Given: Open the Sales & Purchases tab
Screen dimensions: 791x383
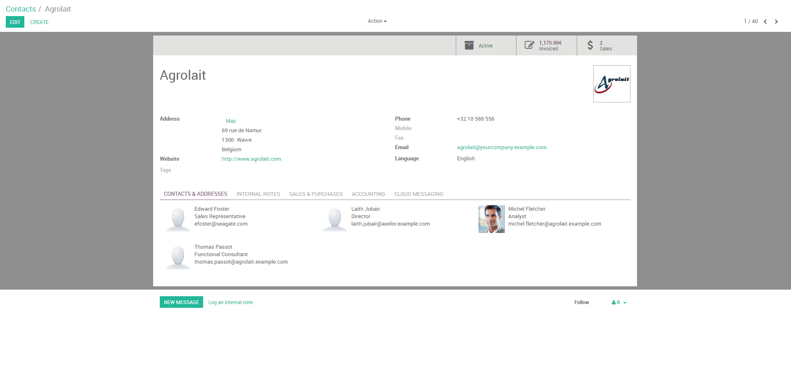Looking at the screenshot, I should pos(316,194).
